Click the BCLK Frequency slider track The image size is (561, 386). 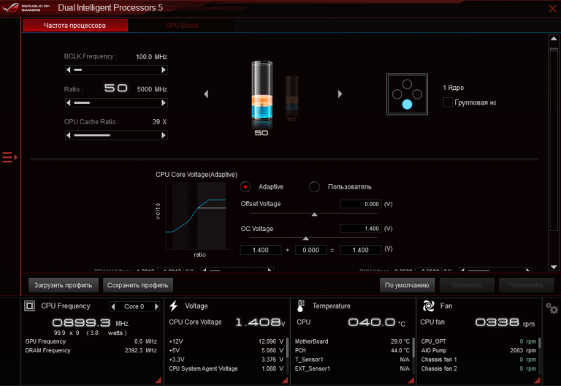(x=116, y=70)
